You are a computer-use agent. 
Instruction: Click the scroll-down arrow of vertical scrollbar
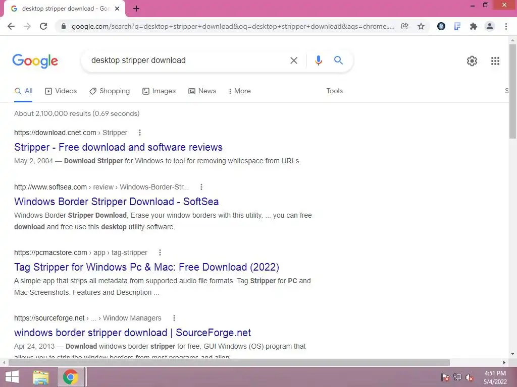pos(512,354)
